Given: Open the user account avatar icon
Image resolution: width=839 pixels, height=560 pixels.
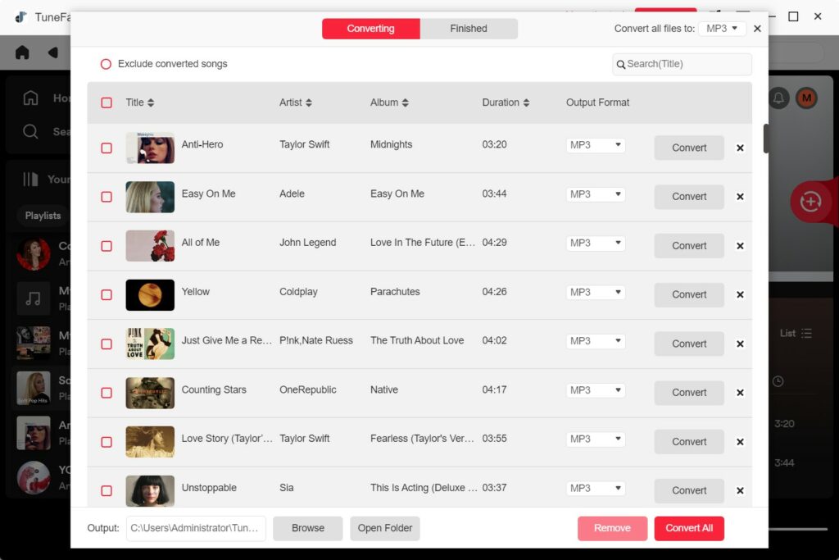Looking at the screenshot, I should tap(807, 97).
